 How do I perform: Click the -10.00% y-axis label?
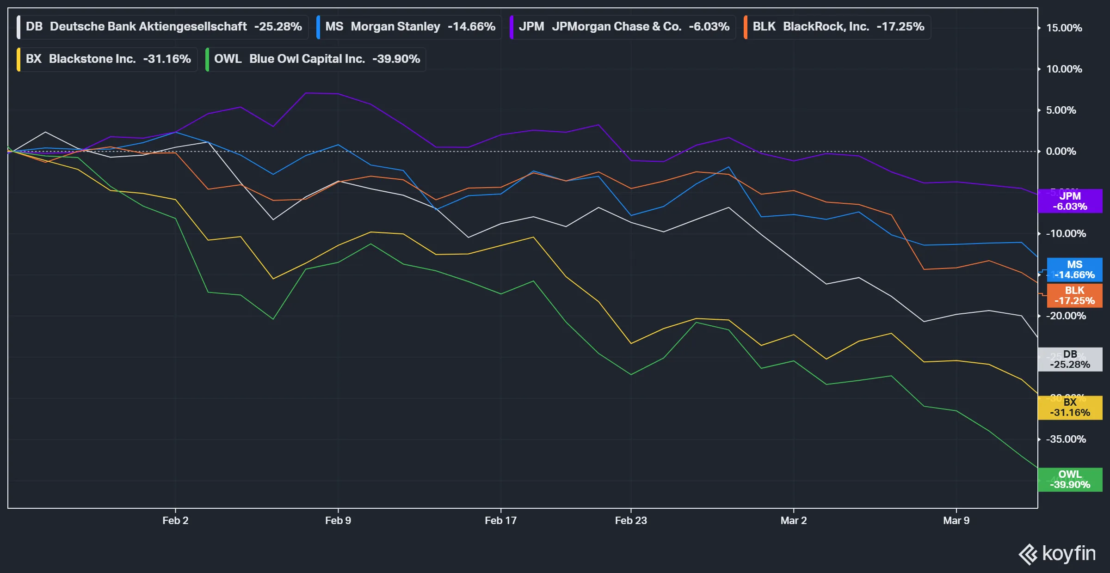pyautogui.click(x=1066, y=233)
